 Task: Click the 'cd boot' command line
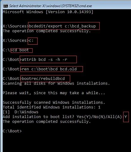click(21, 50)
